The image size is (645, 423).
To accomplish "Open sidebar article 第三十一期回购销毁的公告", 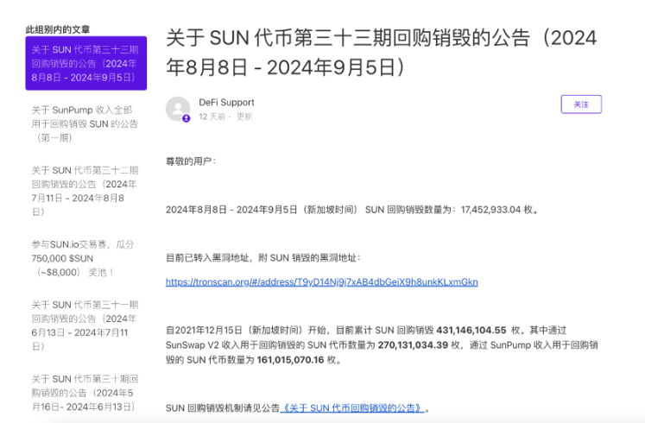I will click(85, 325).
